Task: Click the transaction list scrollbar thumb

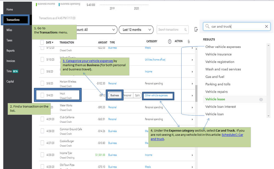Action: coord(196,93)
